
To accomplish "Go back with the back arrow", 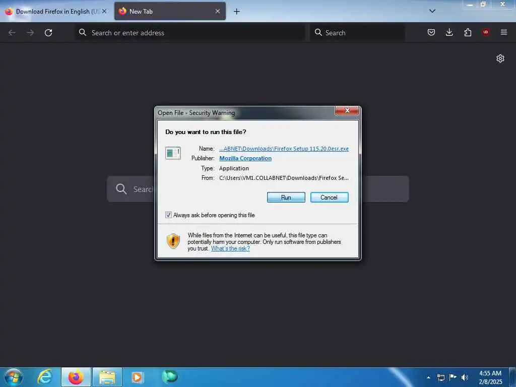I will click(x=12, y=33).
